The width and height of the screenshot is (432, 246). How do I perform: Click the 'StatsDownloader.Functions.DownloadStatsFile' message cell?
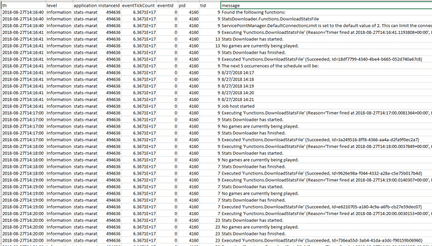[x=326, y=19]
